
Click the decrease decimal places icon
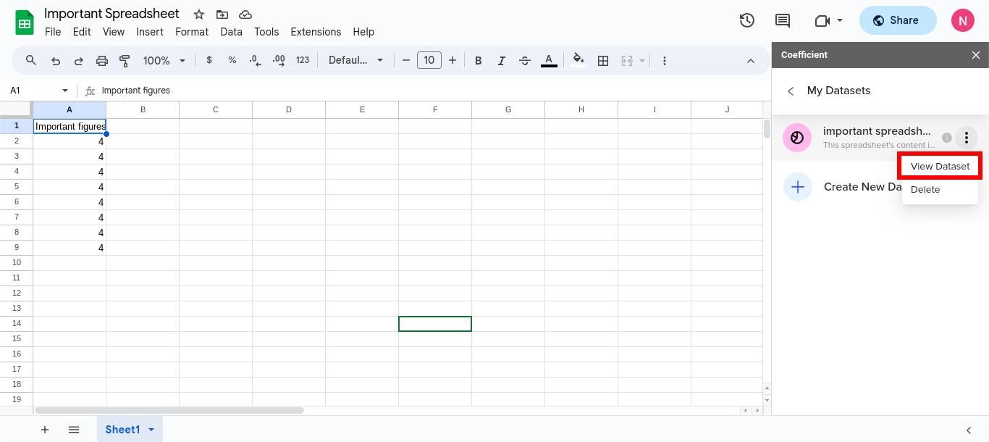[255, 60]
